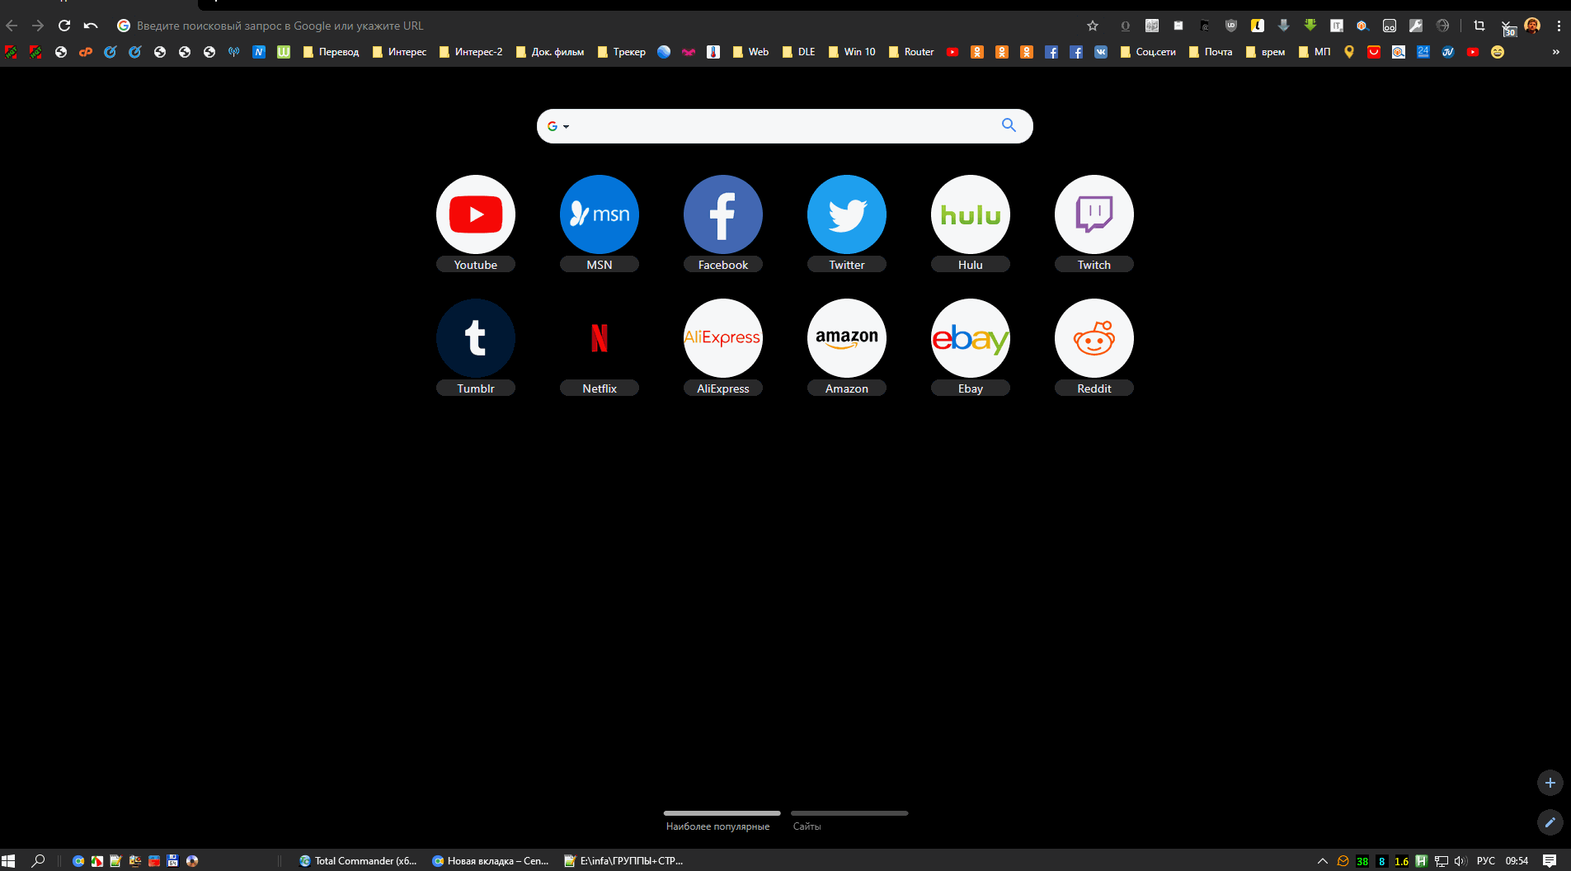Focus the speed dial search input field
Viewport: 1571px width, 871px height.
pos(783,126)
